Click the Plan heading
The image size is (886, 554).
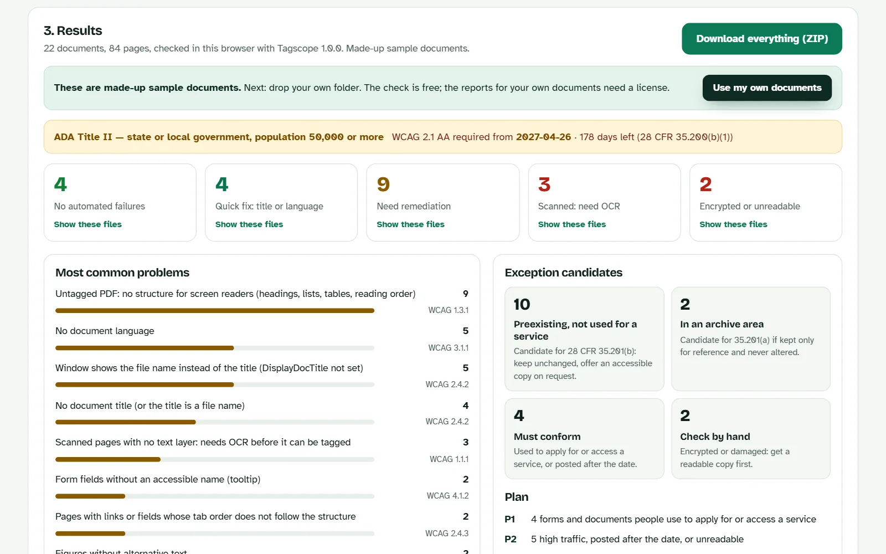517,497
